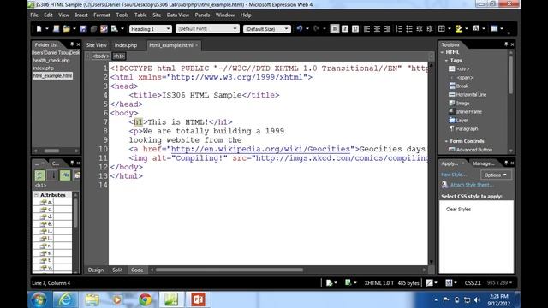Click the Highlight color icon
The height and width of the screenshot is (308, 548).
pos(459,28)
